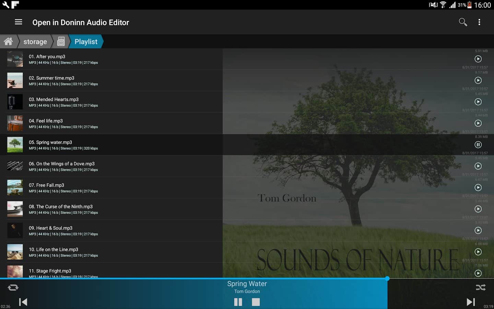Toggle repeat mode on the player
The height and width of the screenshot is (309, 494).
coord(13,287)
